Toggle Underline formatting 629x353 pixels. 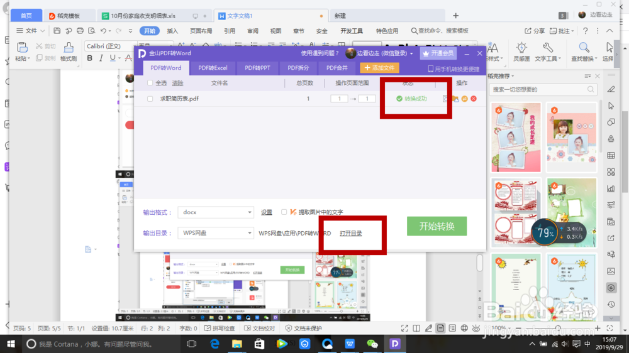tap(113, 58)
